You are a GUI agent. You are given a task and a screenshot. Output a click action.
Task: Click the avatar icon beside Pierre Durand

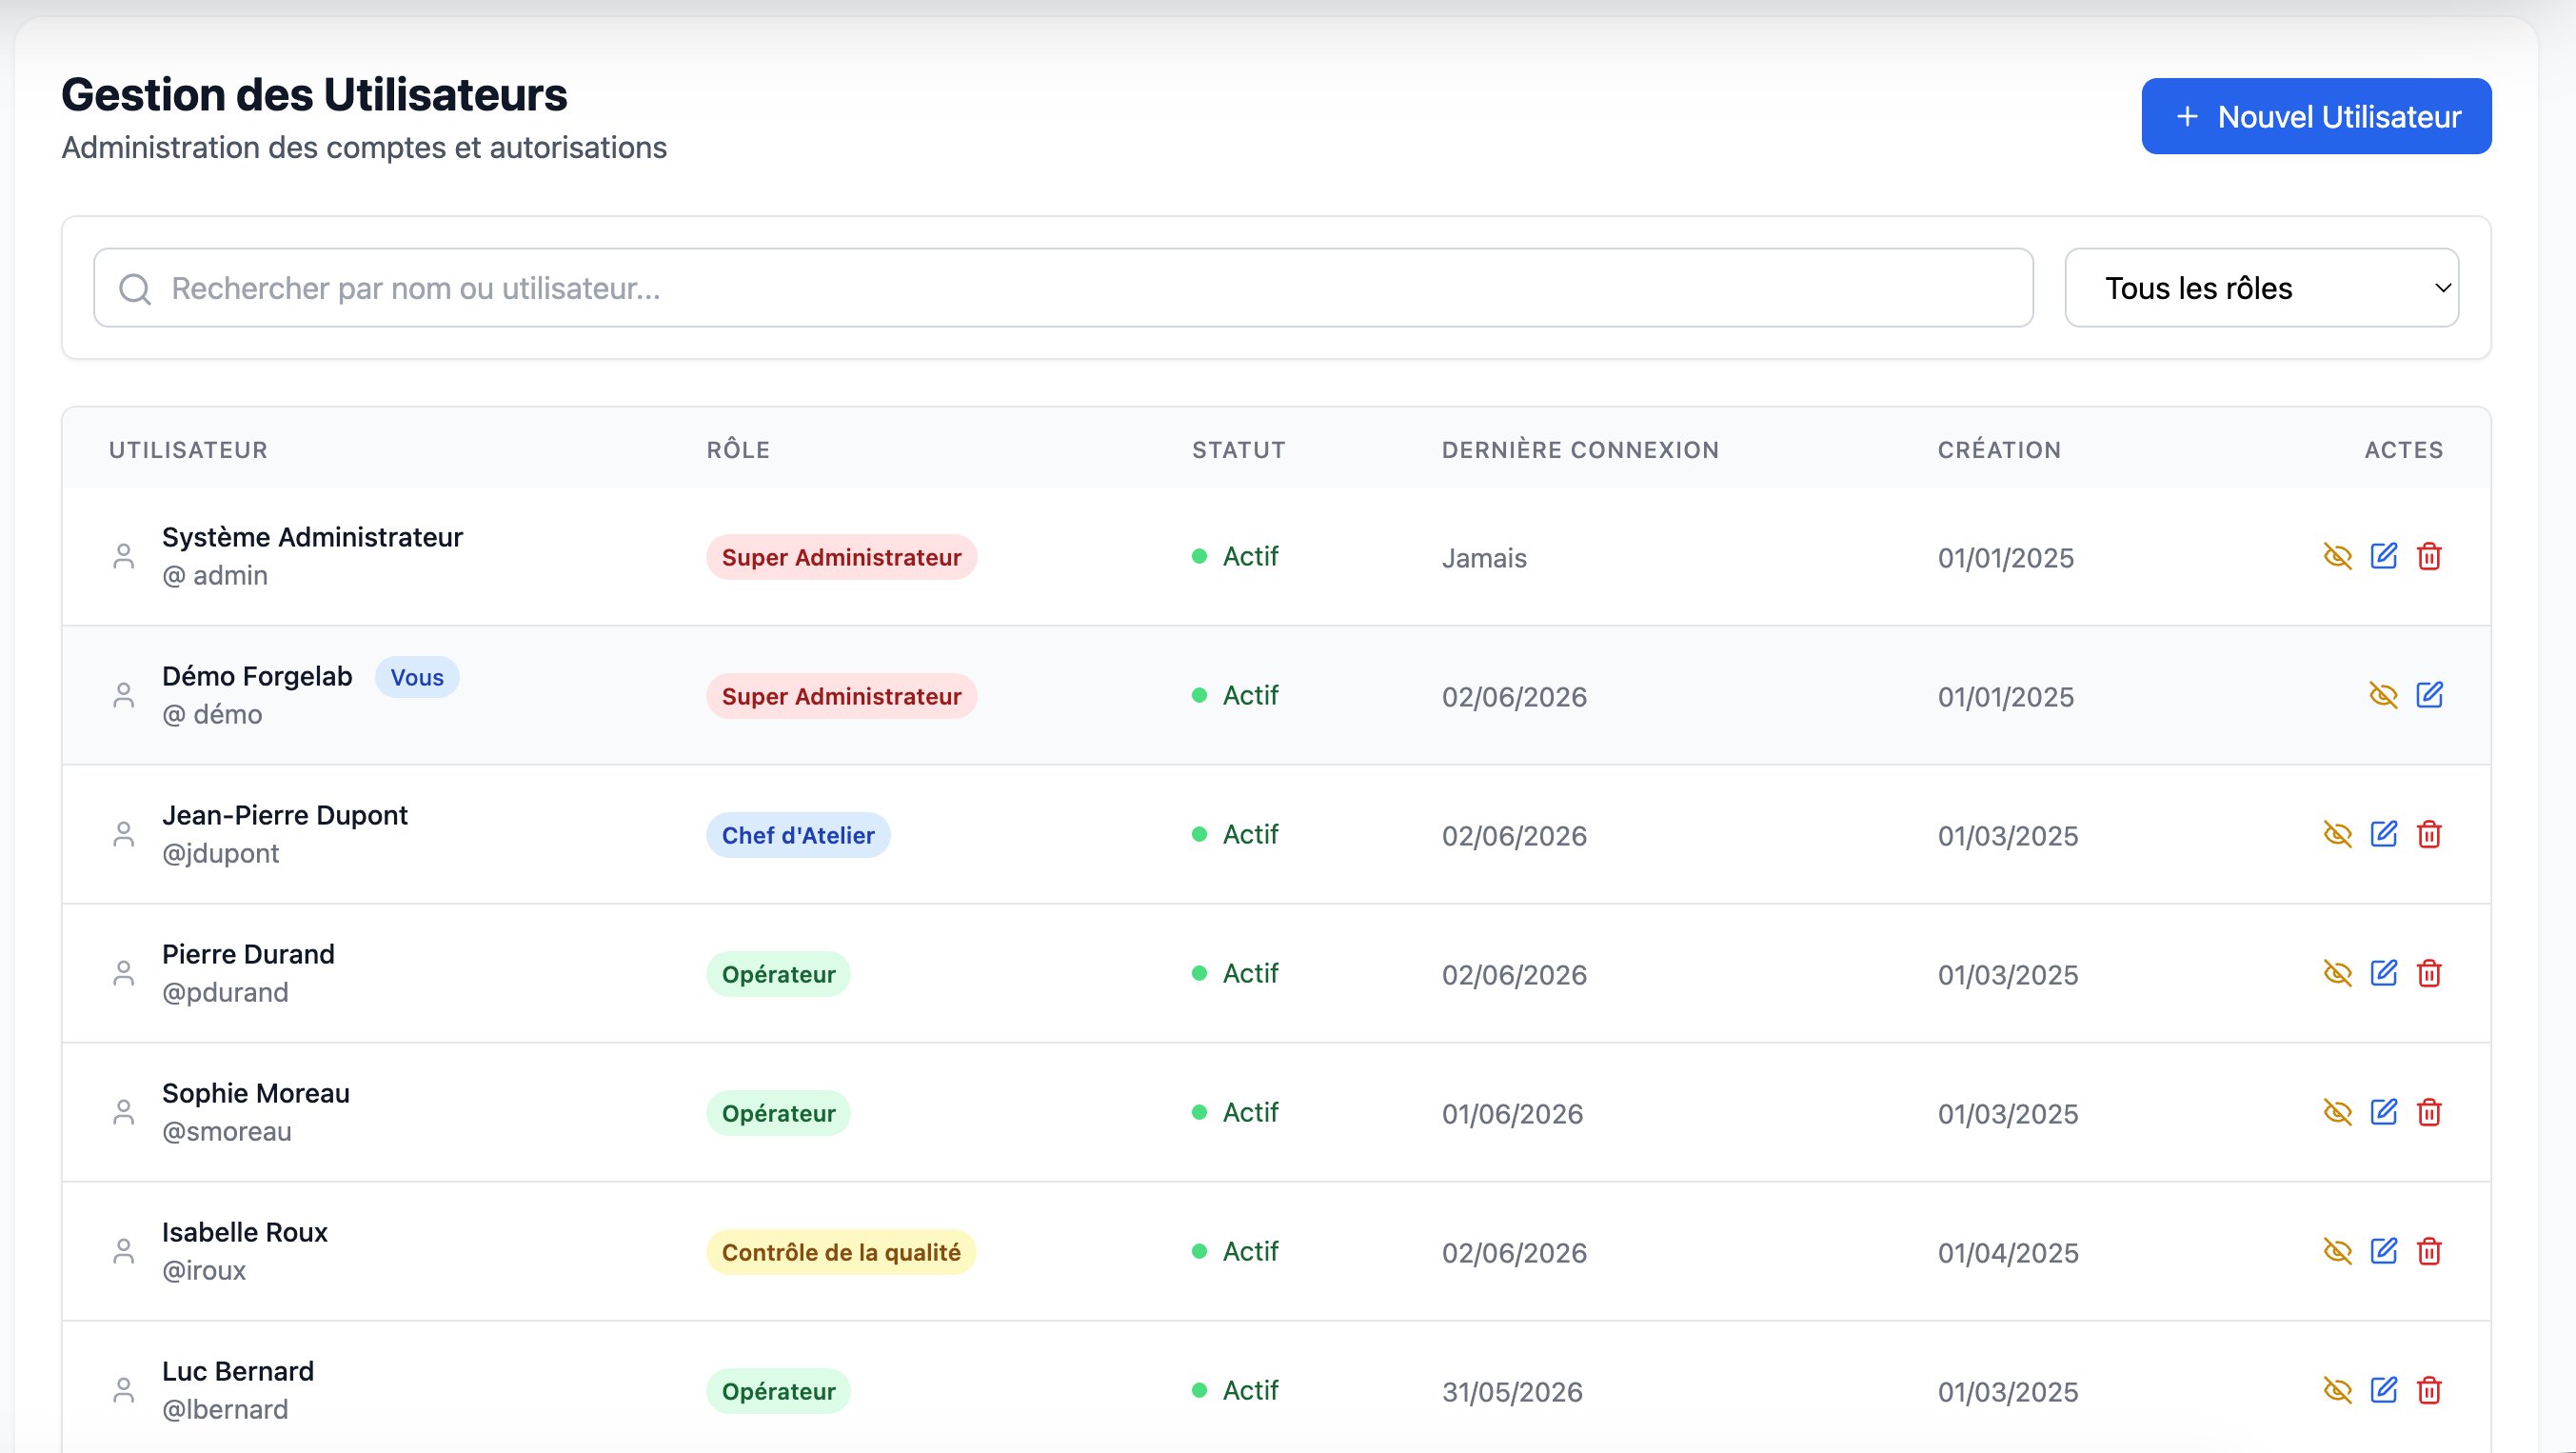point(124,973)
